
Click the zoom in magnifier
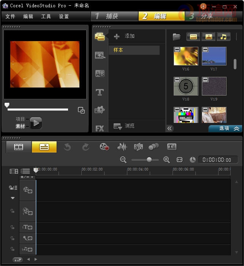pos(166,160)
